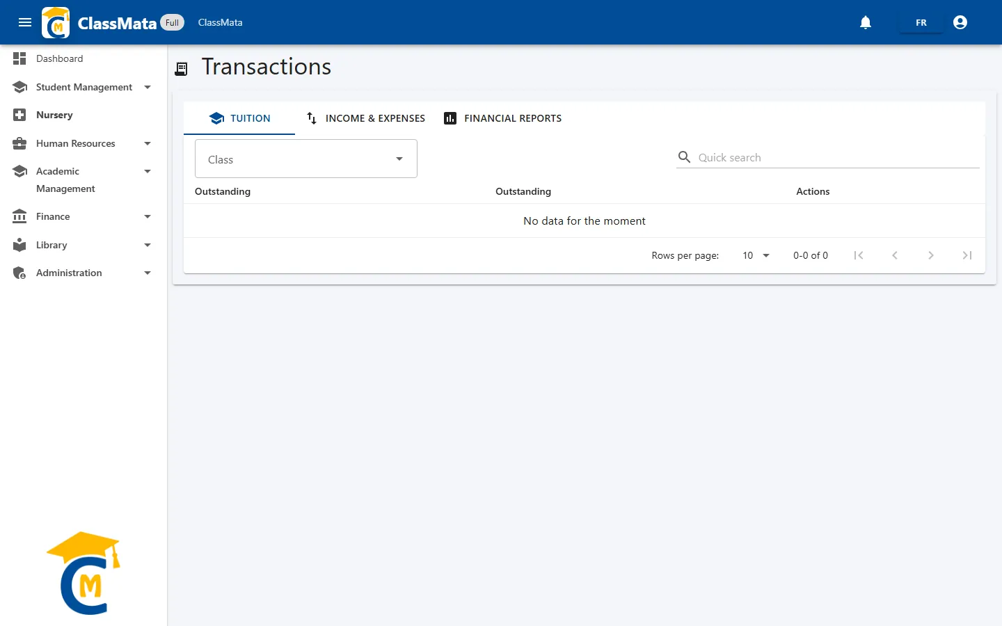Switch language with FR button
The width and height of the screenshot is (1002, 626).
pyautogui.click(x=921, y=22)
